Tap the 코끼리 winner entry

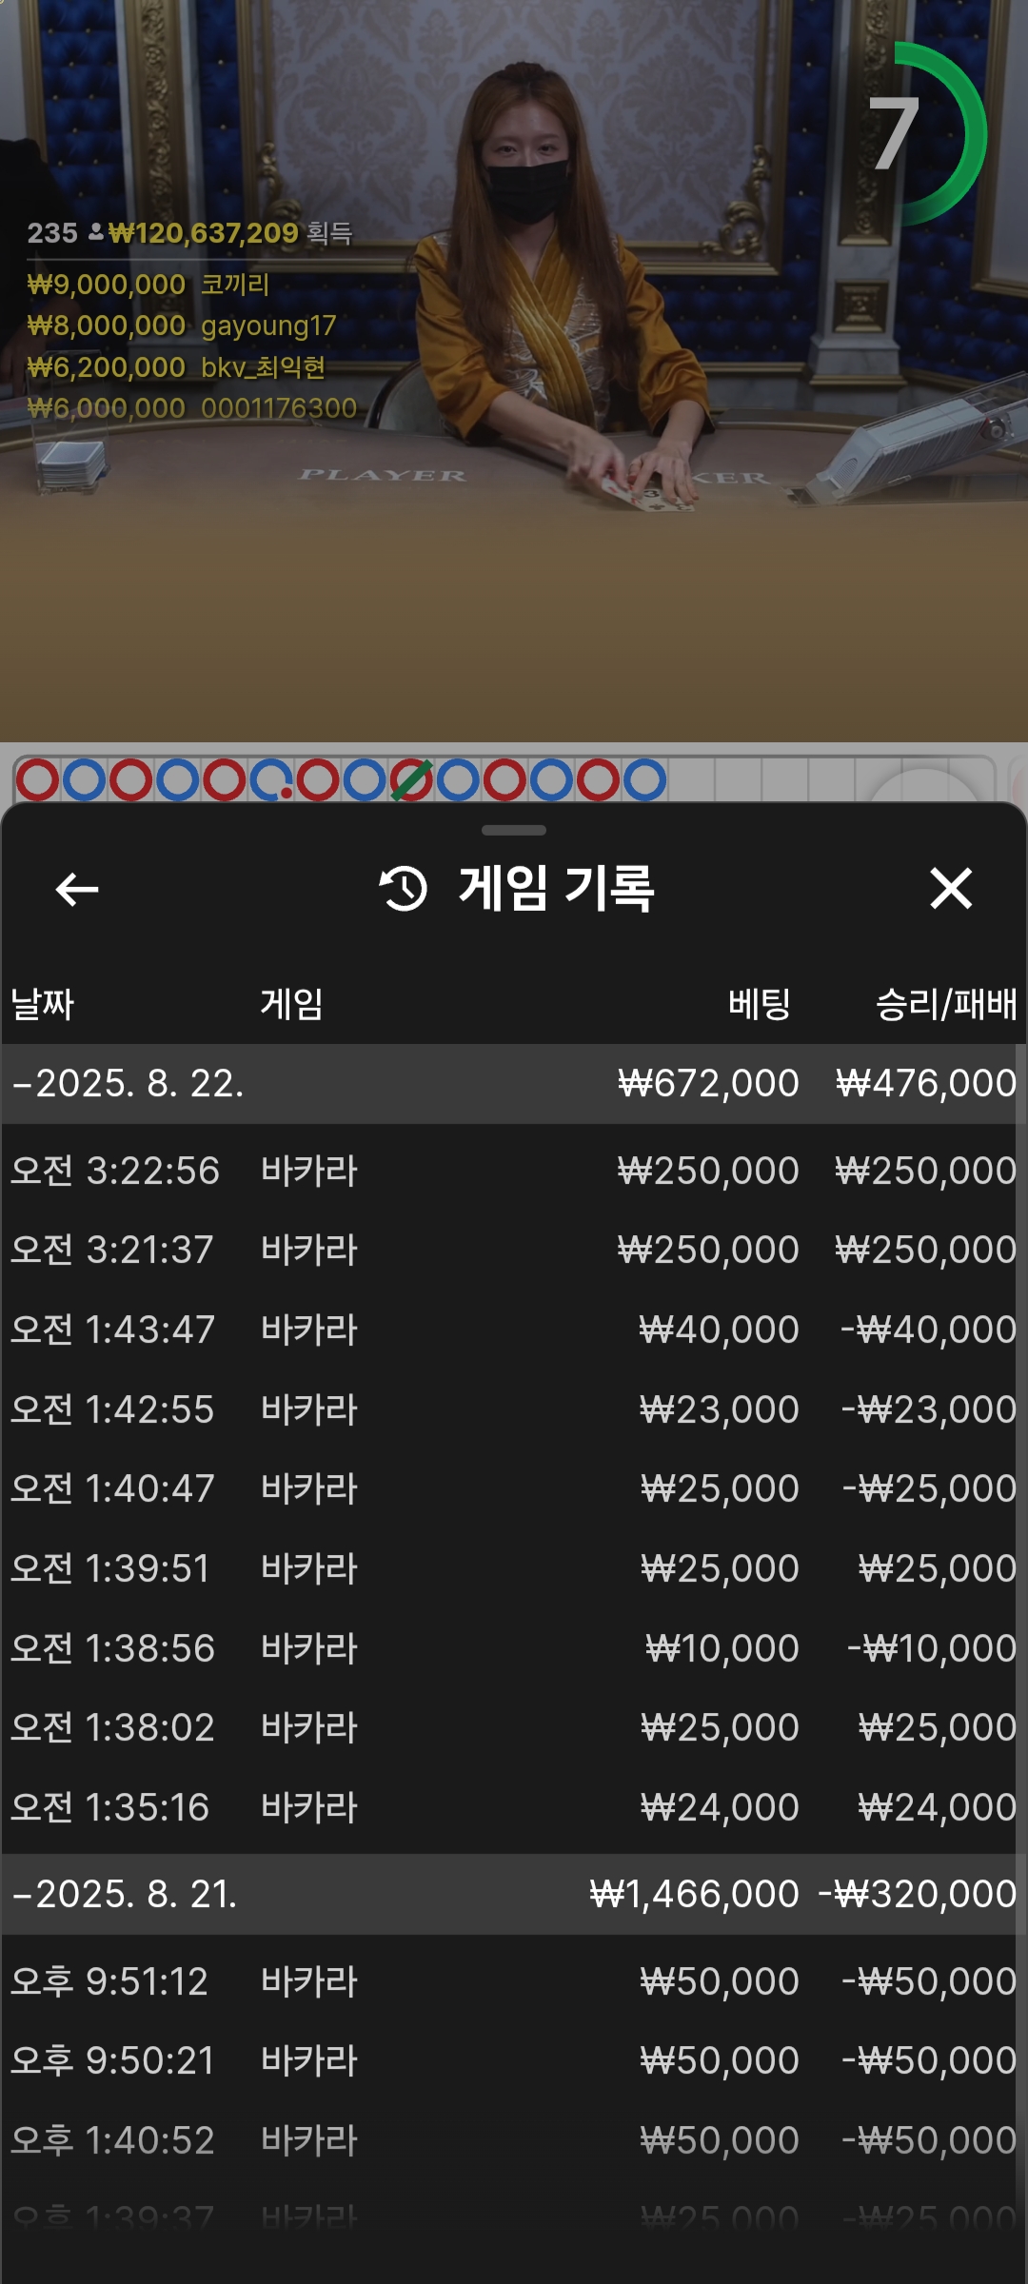[148, 285]
